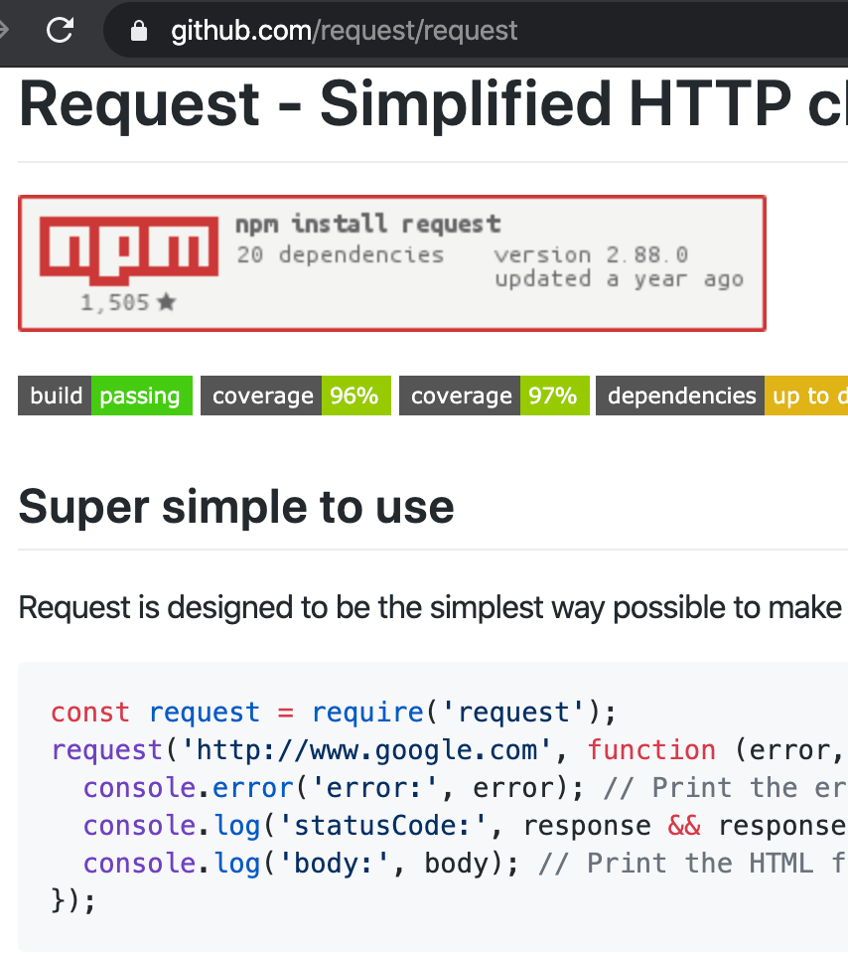The image size is (848, 956).
Task: Click the 'Request is designed to be' paragraph
Action: (430, 607)
